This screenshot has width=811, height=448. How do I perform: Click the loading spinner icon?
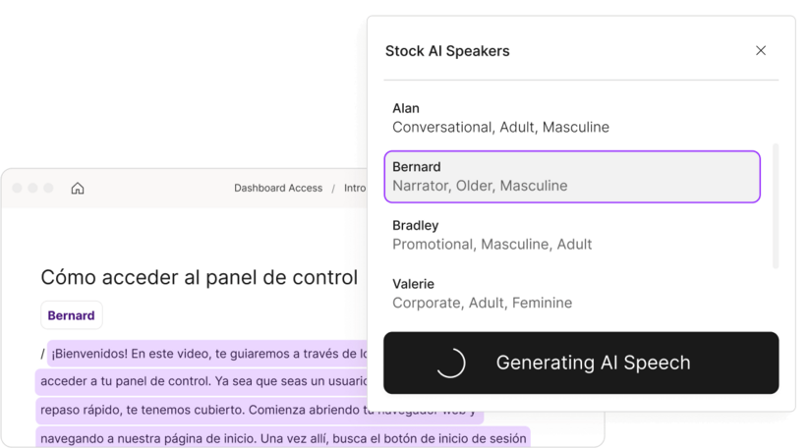[450, 363]
